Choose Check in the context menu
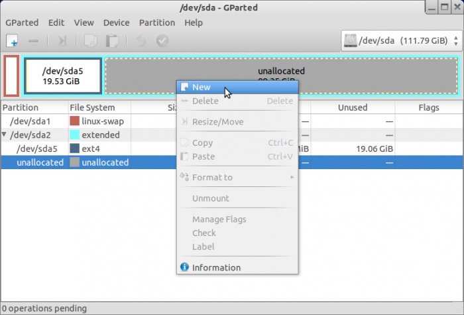Viewport: 464px width, 315px height. click(237, 233)
